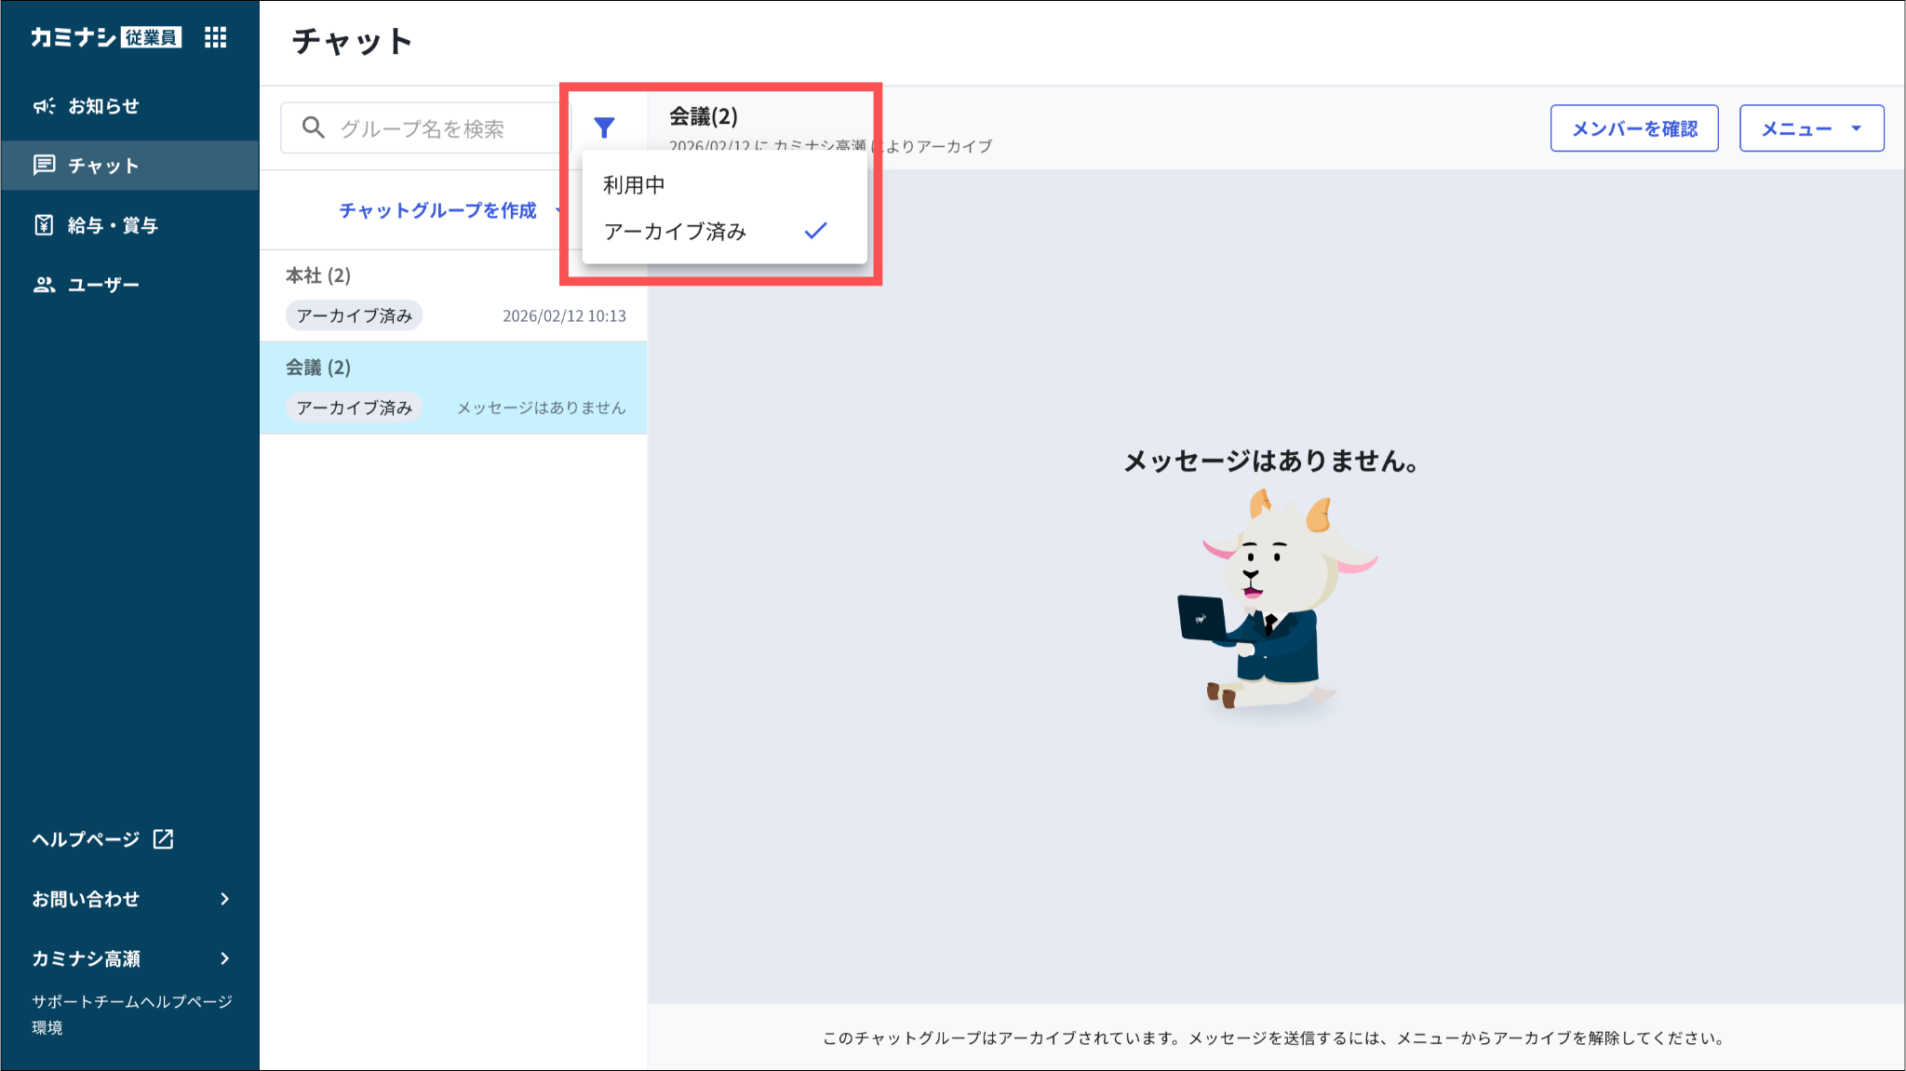The image size is (1906, 1071).
Task: Toggle the アーカイブ済み checked filter option
Action: pyautogui.click(x=676, y=232)
